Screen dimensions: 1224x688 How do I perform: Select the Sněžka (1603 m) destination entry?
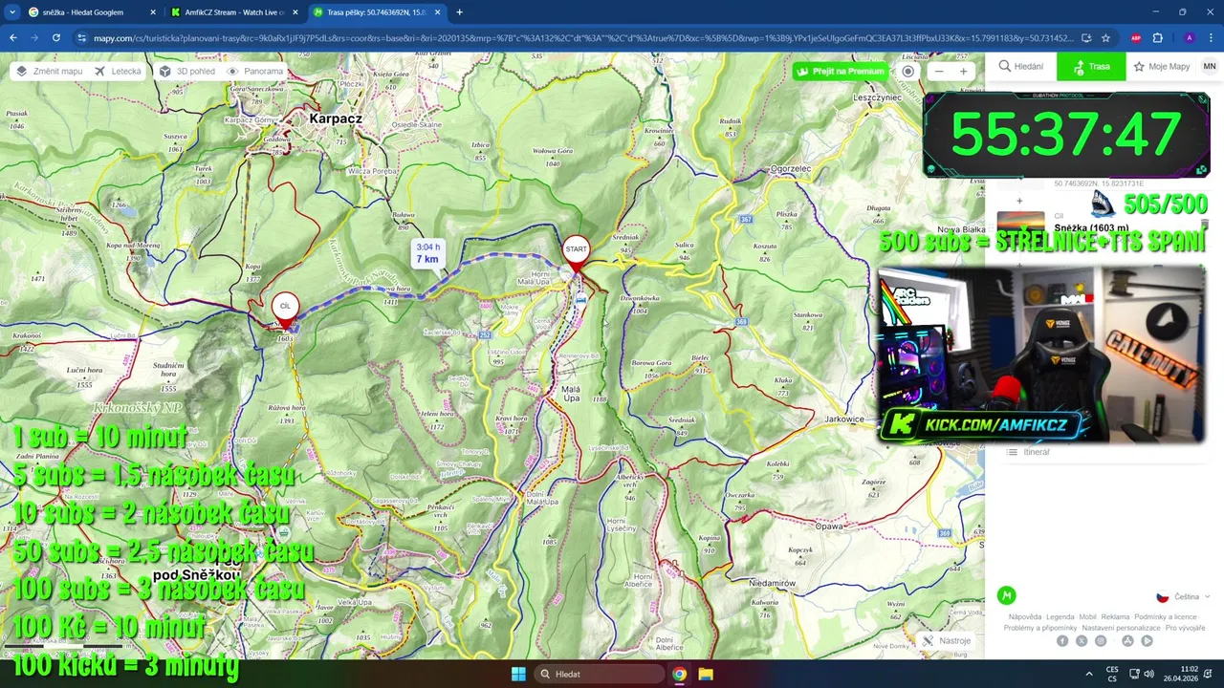click(x=1091, y=227)
